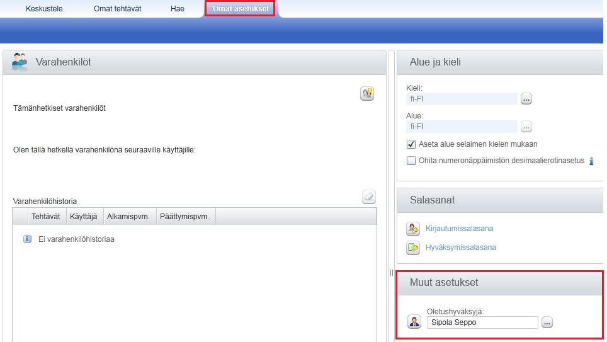Click the Salasanat panel header
The image size is (607, 342).
[x=500, y=200]
